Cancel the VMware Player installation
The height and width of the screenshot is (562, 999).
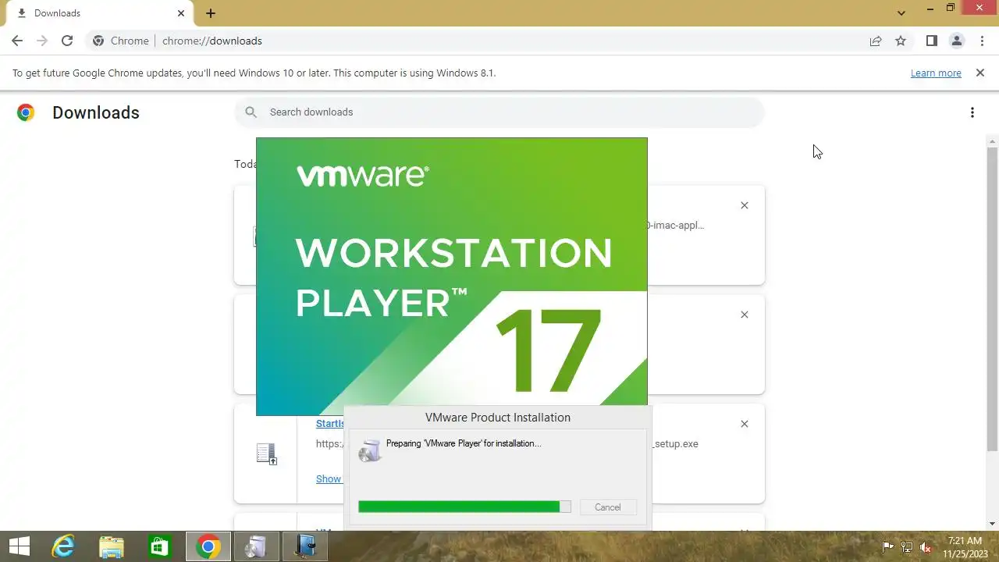(607, 507)
